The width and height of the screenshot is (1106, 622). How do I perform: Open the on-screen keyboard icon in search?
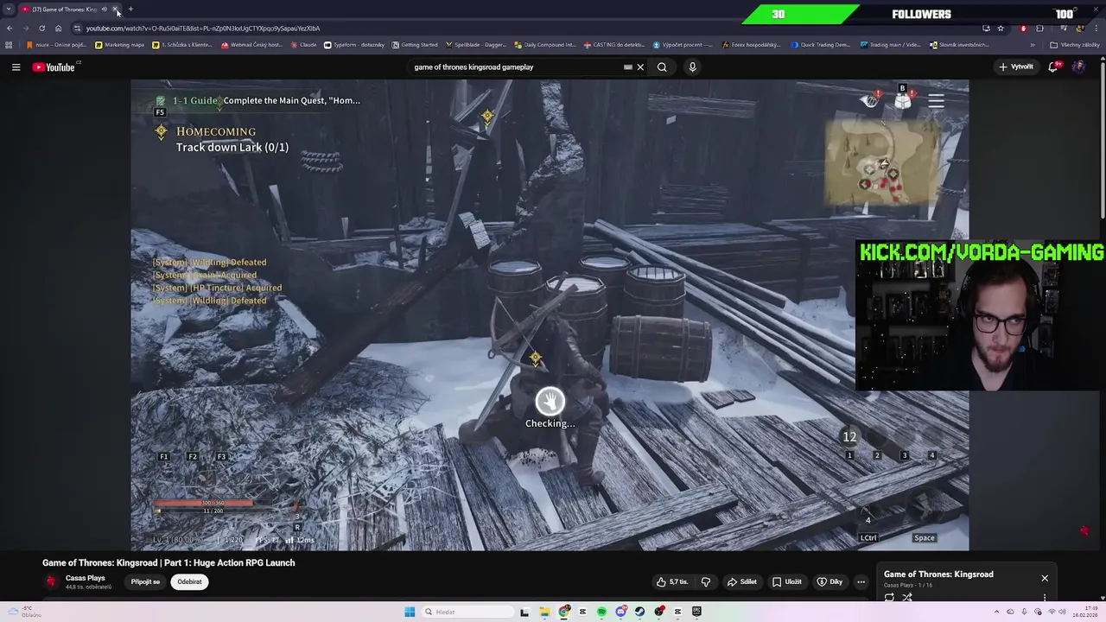628,67
